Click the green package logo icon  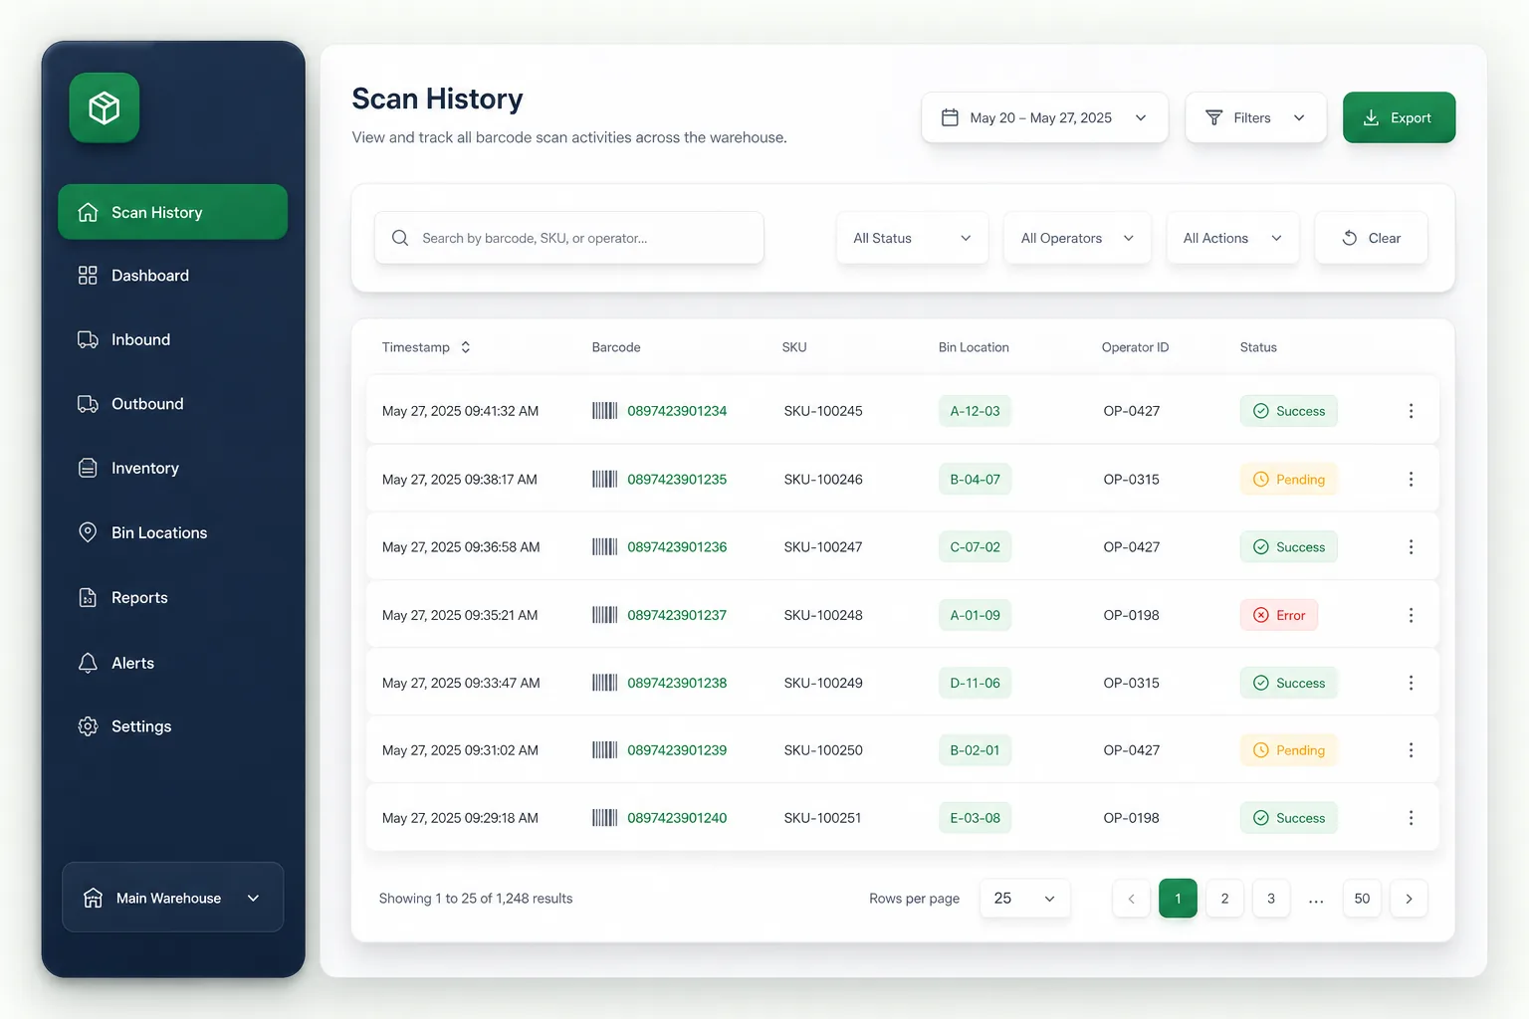105,107
